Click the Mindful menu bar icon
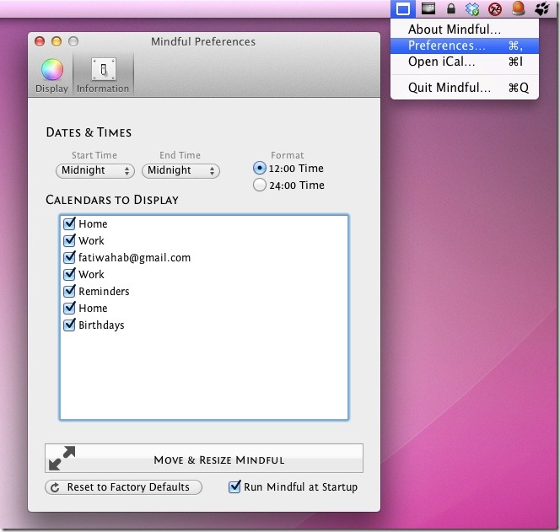The height and width of the screenshot is (532, 560). click(x=403, y=9)
